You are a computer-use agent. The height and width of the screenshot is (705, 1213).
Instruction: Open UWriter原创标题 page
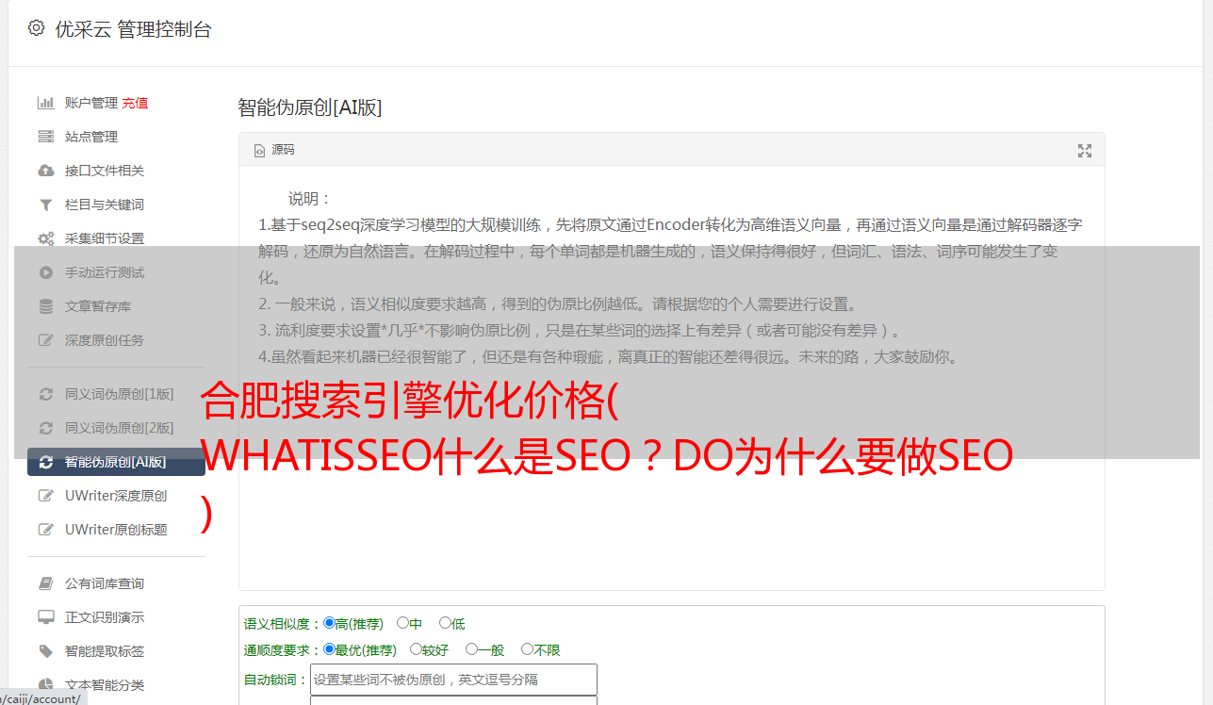click(x=116, y=530)
